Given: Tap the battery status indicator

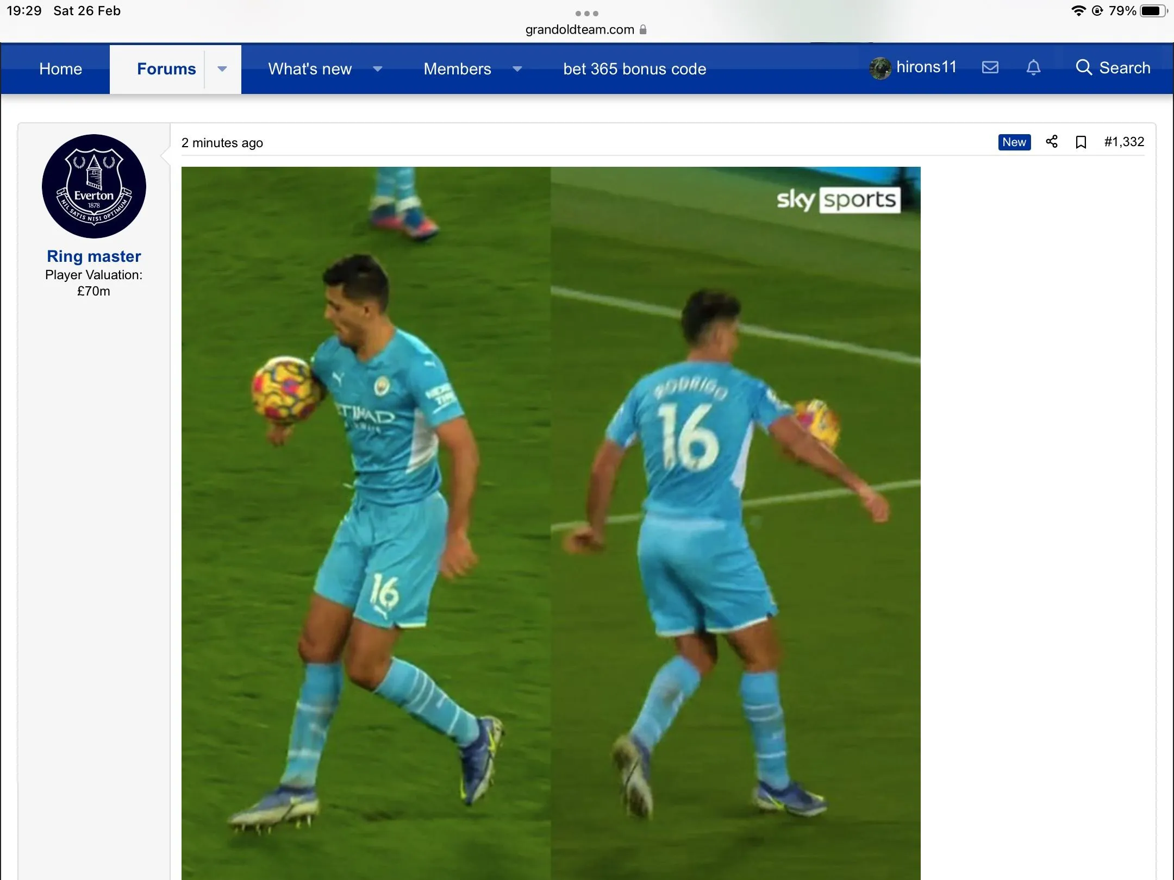Looking at the screenshot, I should click(1153, 11).
